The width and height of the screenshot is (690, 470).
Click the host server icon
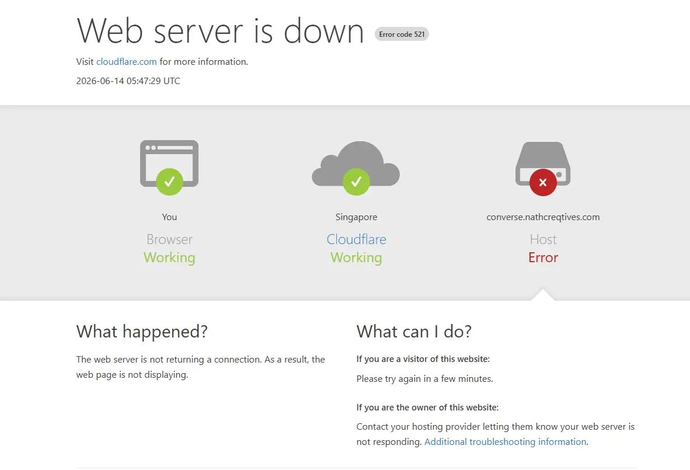point(542,163)
